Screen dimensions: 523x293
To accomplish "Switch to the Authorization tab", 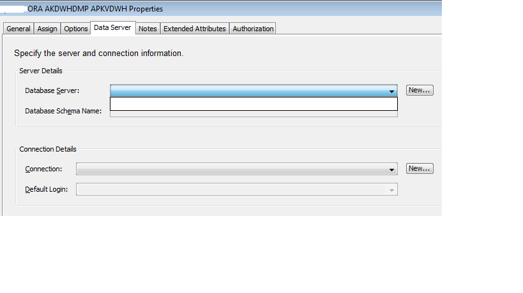I will pos(253,29).
